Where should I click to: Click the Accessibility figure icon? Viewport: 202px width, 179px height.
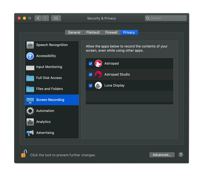pos(30,56)
